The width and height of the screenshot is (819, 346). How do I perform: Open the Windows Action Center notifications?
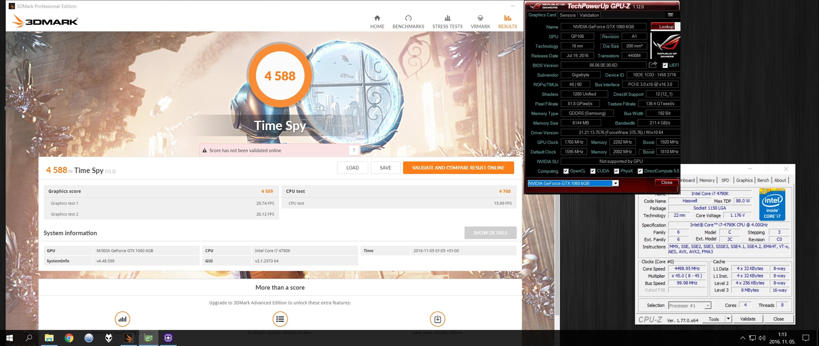(x=806, y=338)
